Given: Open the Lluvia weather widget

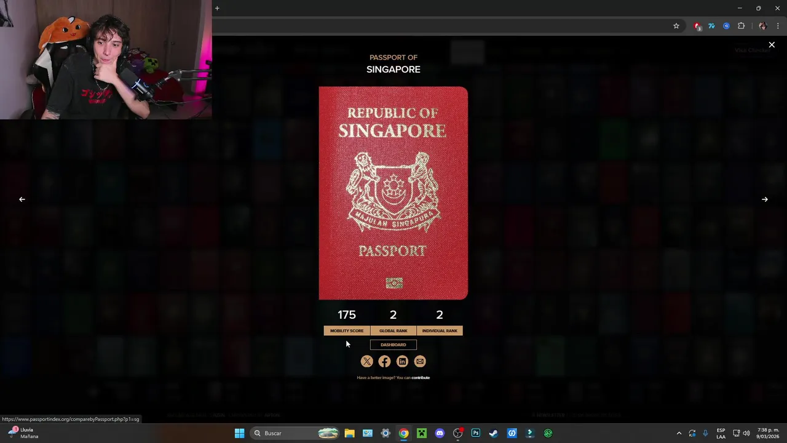Looking at the screenshot, I should [23, 433].
